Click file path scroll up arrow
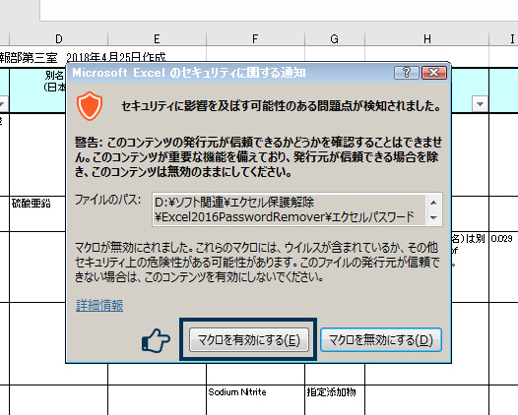The height and width of the screenshot is (415, 518). click(x=433, y=203)
